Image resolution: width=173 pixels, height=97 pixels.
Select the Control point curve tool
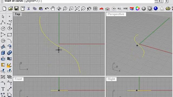[x=9, y=23]
